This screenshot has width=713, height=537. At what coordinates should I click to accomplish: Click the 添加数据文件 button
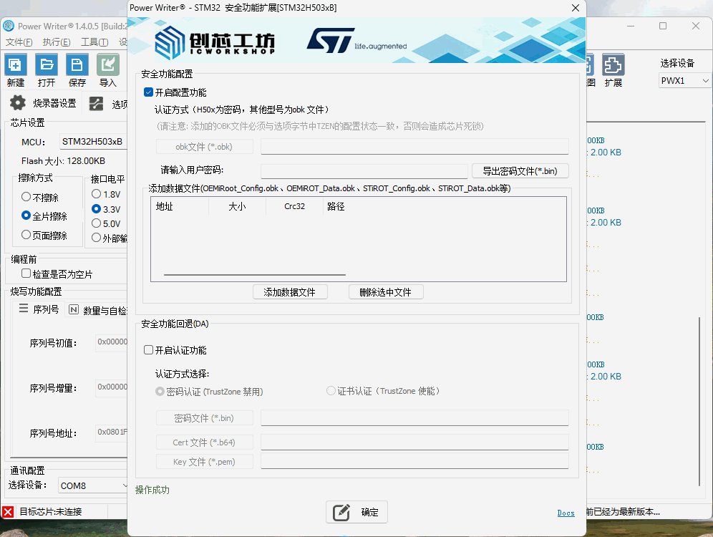[x=290, y=292]
